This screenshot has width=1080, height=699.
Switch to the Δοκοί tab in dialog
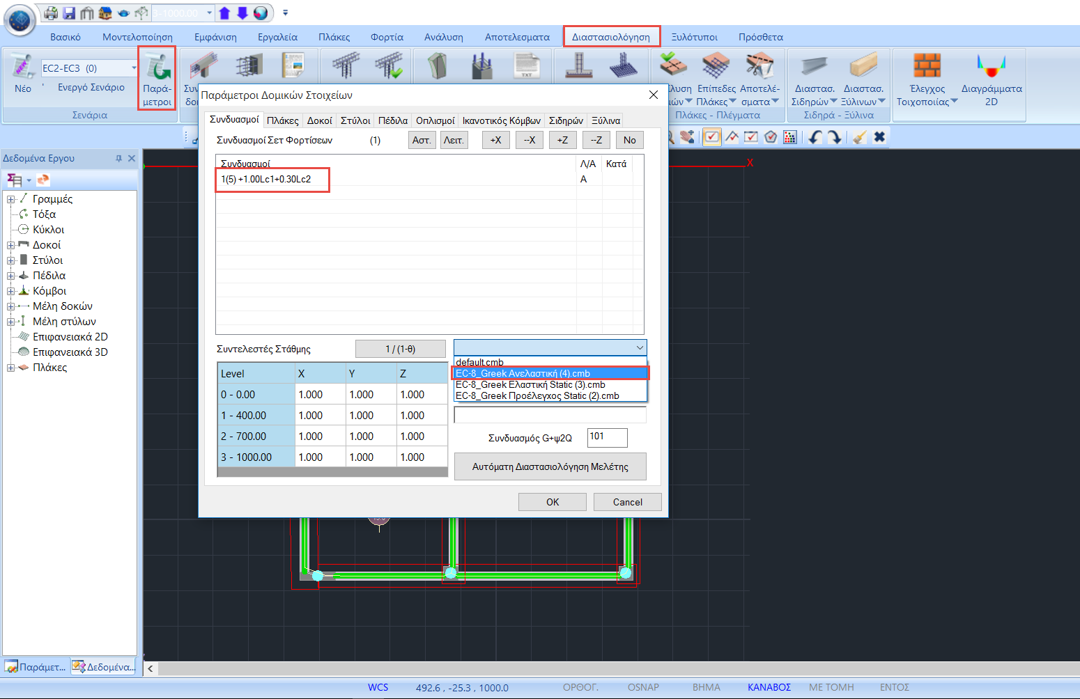click(x=320, y=120)
